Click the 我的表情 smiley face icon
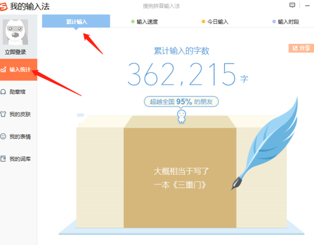314x245 pixels. 3,137
